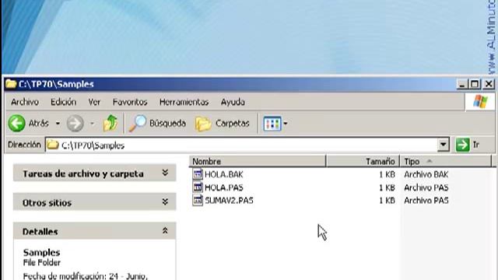Click the Fecha de modificación line
The height and width of the screenshot is (280, 498).
click(85, 276)
